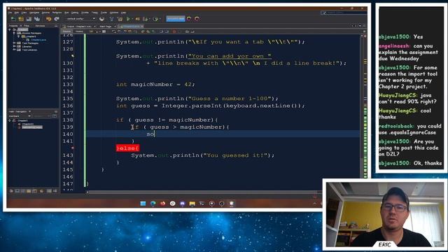Click the 'int magicNumber = 42;' code line

point(155,84)
